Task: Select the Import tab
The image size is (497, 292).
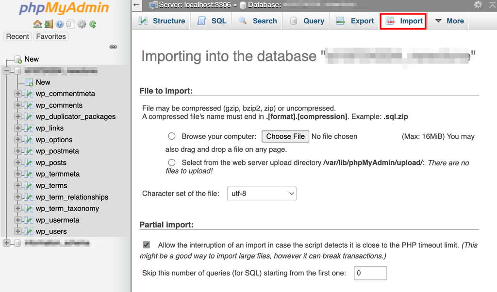Action: tap(403, 21)
